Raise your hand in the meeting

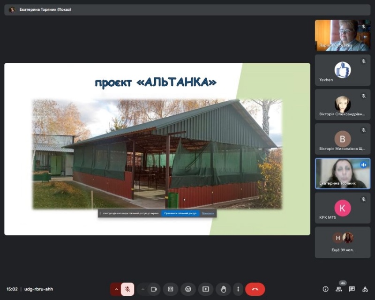tap(223, 289)
